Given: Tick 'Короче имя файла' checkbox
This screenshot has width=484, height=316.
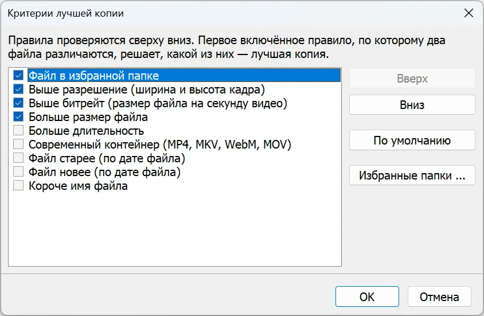Looking at the screenshot, I should coord(18,185).
